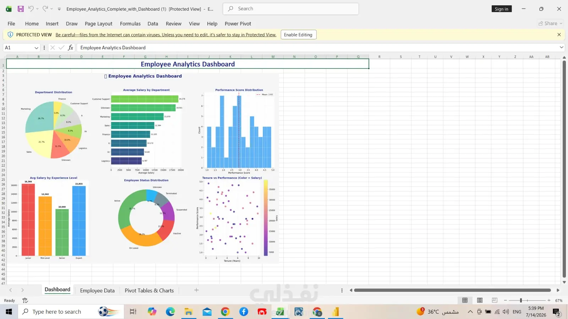Screen dimensions: 568x319
Task: Open Customize Quick Access Toolbar dropdown
Action: [x=59, y=9]
